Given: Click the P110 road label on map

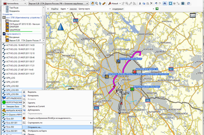Looking at the screenshot, I should pyautogui.click(x=192, y=15).
